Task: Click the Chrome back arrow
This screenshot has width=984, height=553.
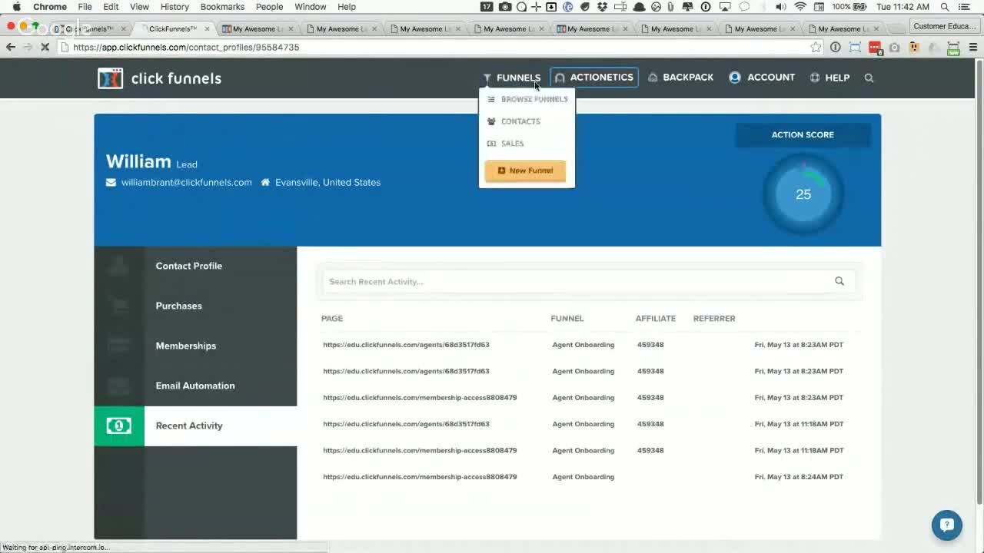Action: tap(11, 47)
